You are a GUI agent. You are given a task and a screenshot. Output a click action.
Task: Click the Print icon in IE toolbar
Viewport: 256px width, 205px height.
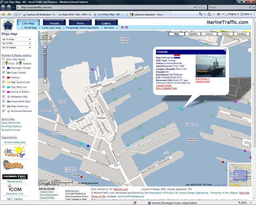pos(218,14)
